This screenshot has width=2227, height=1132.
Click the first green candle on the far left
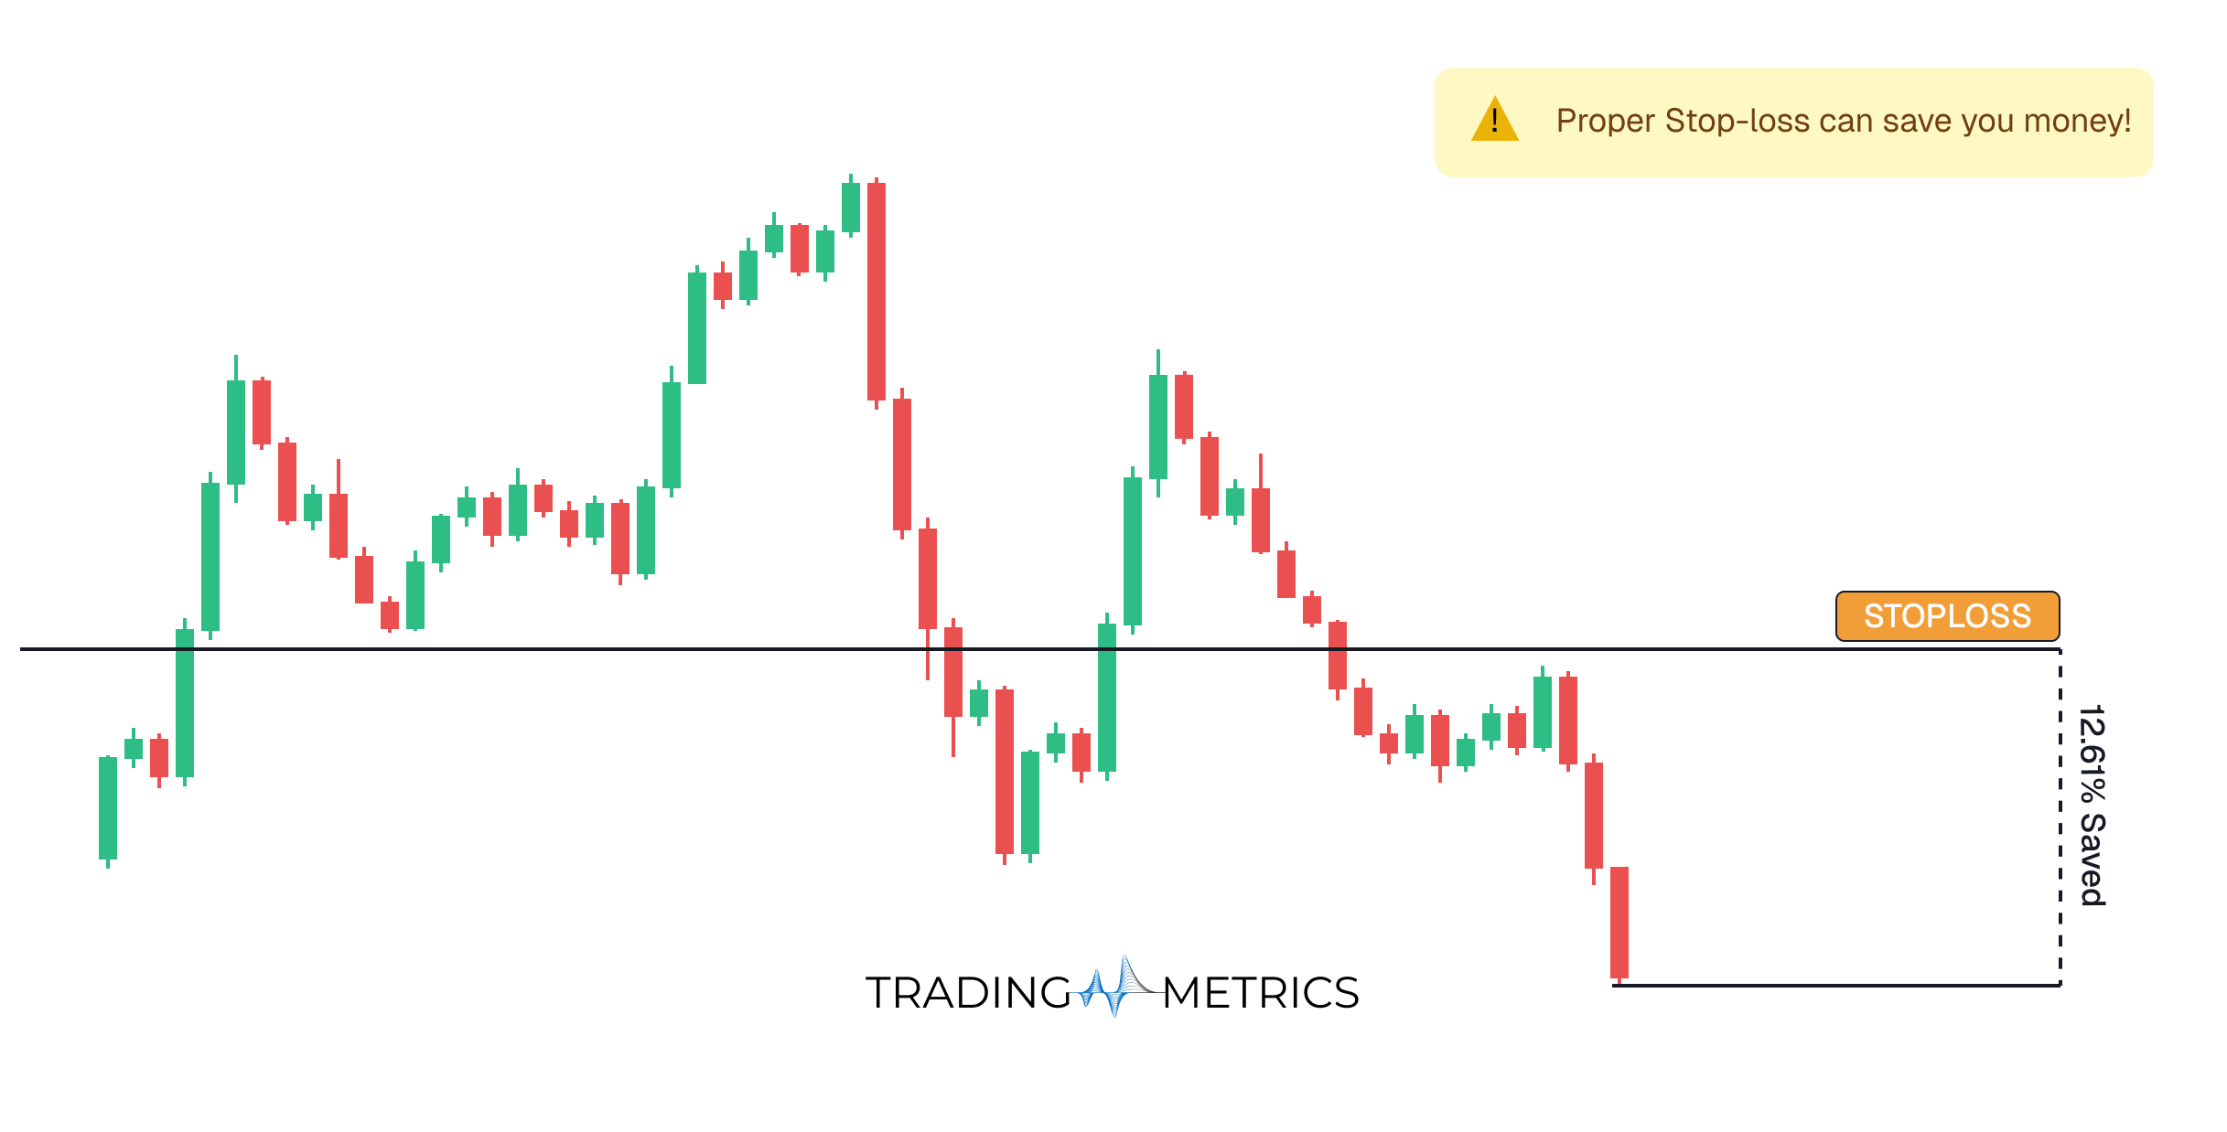(x=108, y=808)
